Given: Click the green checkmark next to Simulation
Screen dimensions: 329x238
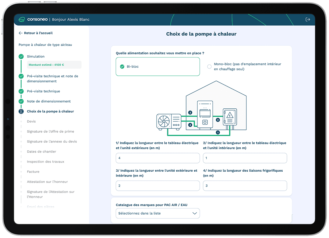Looking at the screenshot, I should (21, 57).
